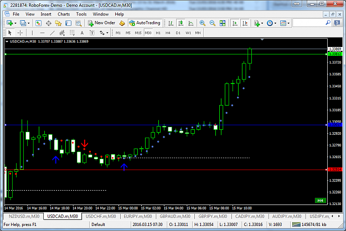The image size is (346, 231).
Task: Select the standard Cursor arrow tool
Action: [x=10, y=33]
